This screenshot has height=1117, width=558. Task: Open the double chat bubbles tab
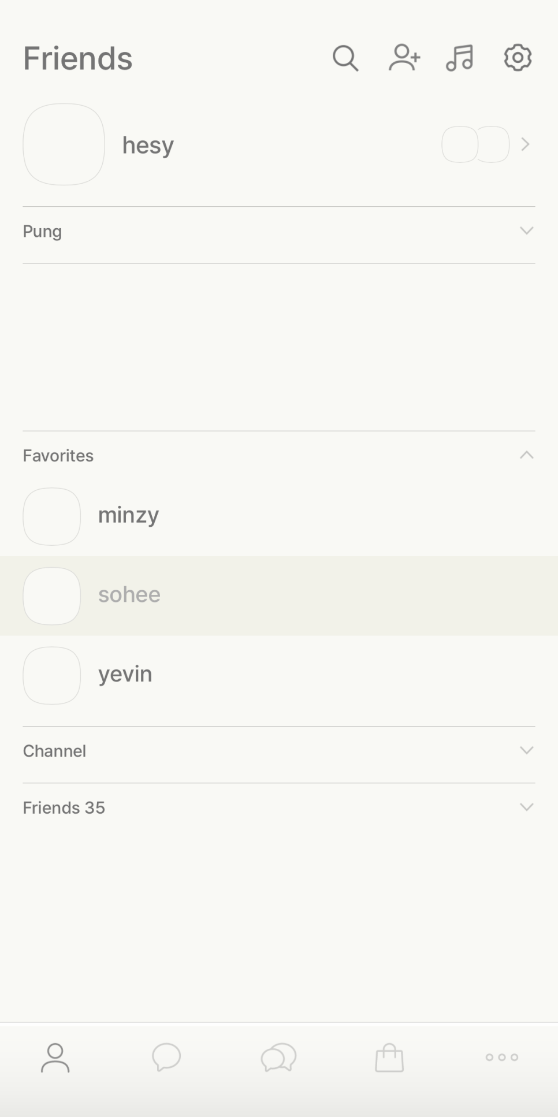point(278,1058)
